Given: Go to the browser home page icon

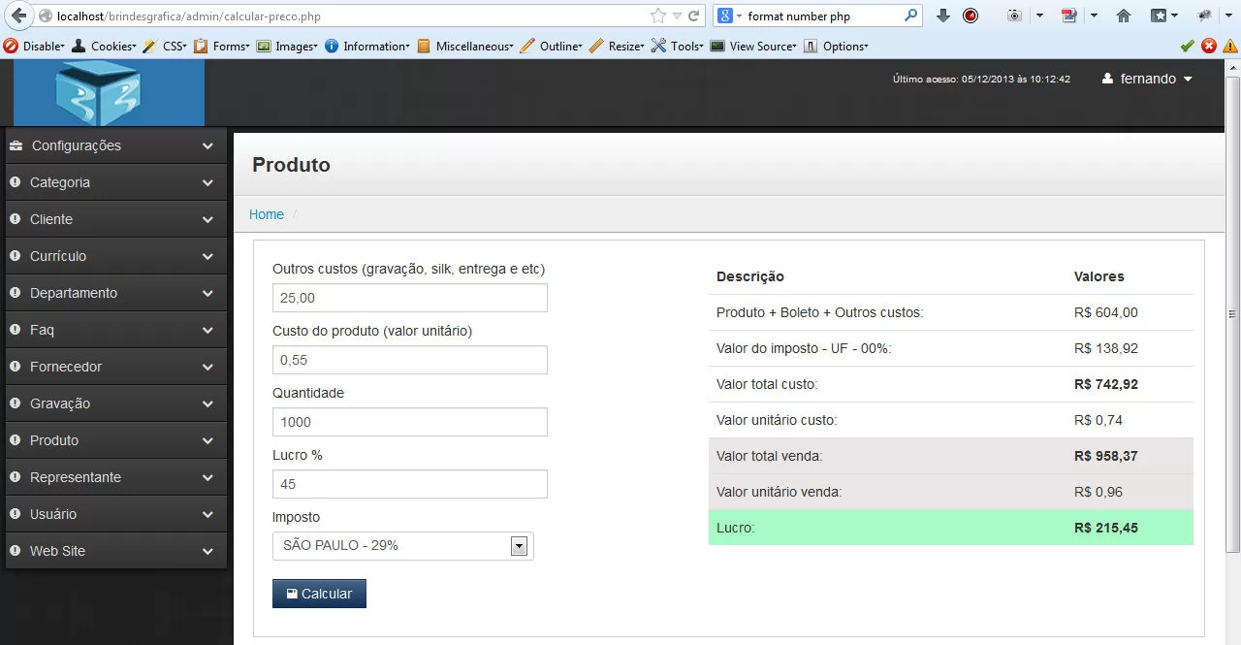Looking at the screenshot, I should (x=1124, y=16).
